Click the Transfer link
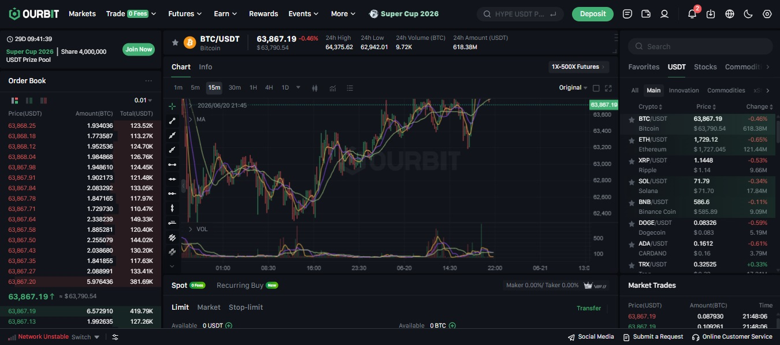The image size is (780, 345). [589, 308]
